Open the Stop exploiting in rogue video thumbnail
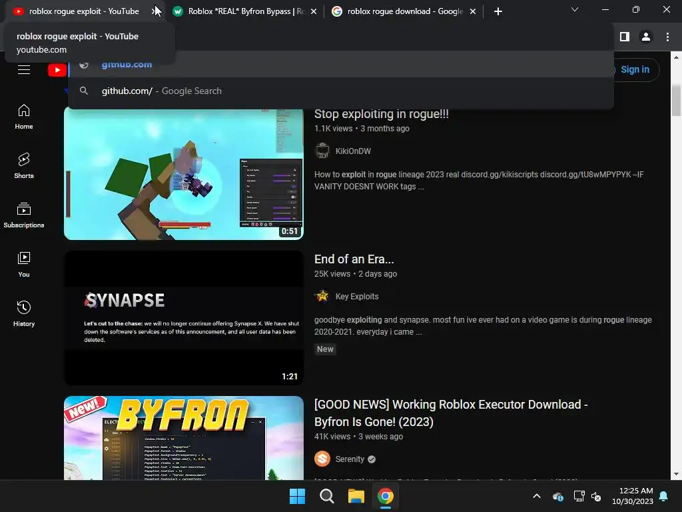 coord(184,174)
